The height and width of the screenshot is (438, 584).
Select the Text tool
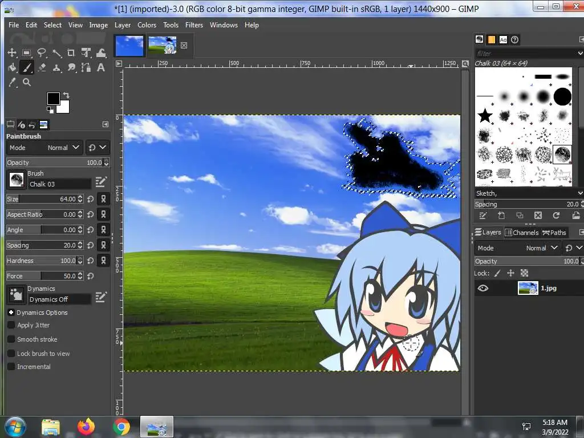coord(101,67)
